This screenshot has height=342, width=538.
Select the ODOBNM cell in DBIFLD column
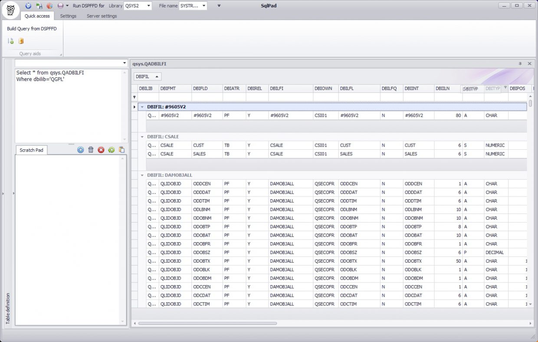[x=207, y=218]
